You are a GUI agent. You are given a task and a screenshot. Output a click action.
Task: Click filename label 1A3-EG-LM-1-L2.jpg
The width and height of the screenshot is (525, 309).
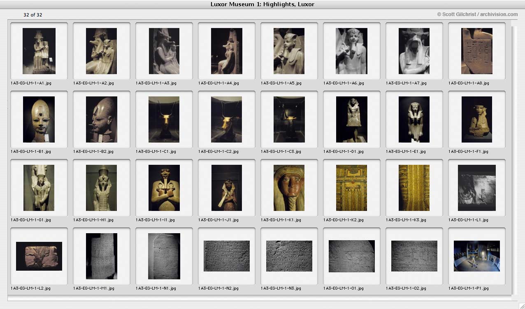tap(31, 288)
